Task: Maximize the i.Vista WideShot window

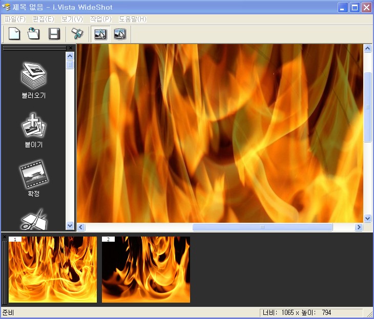Action: tap(355, 8)
